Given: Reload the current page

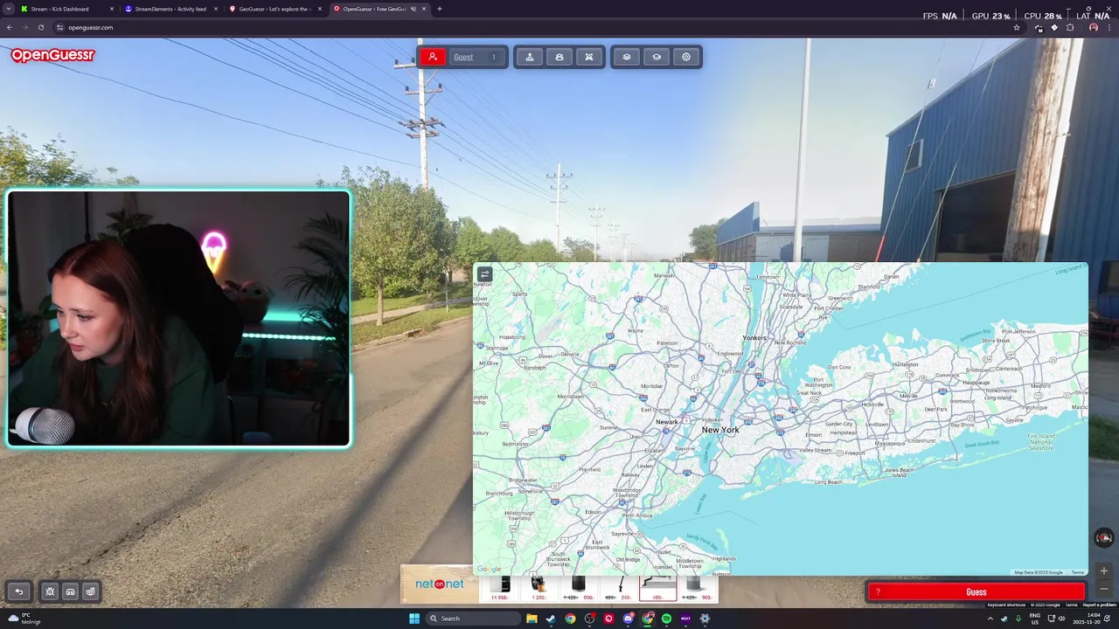Looking at the screenshot, I should (40, 27).
